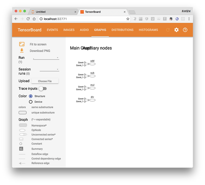Click the Evernote elephant extension icon
Viewport: 205px width, 185px height.
pos(171,19)
